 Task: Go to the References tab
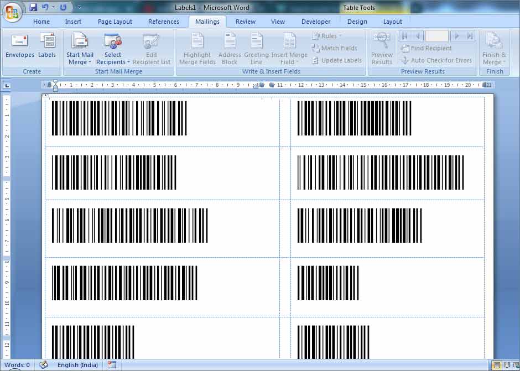(x=164, y=22)
